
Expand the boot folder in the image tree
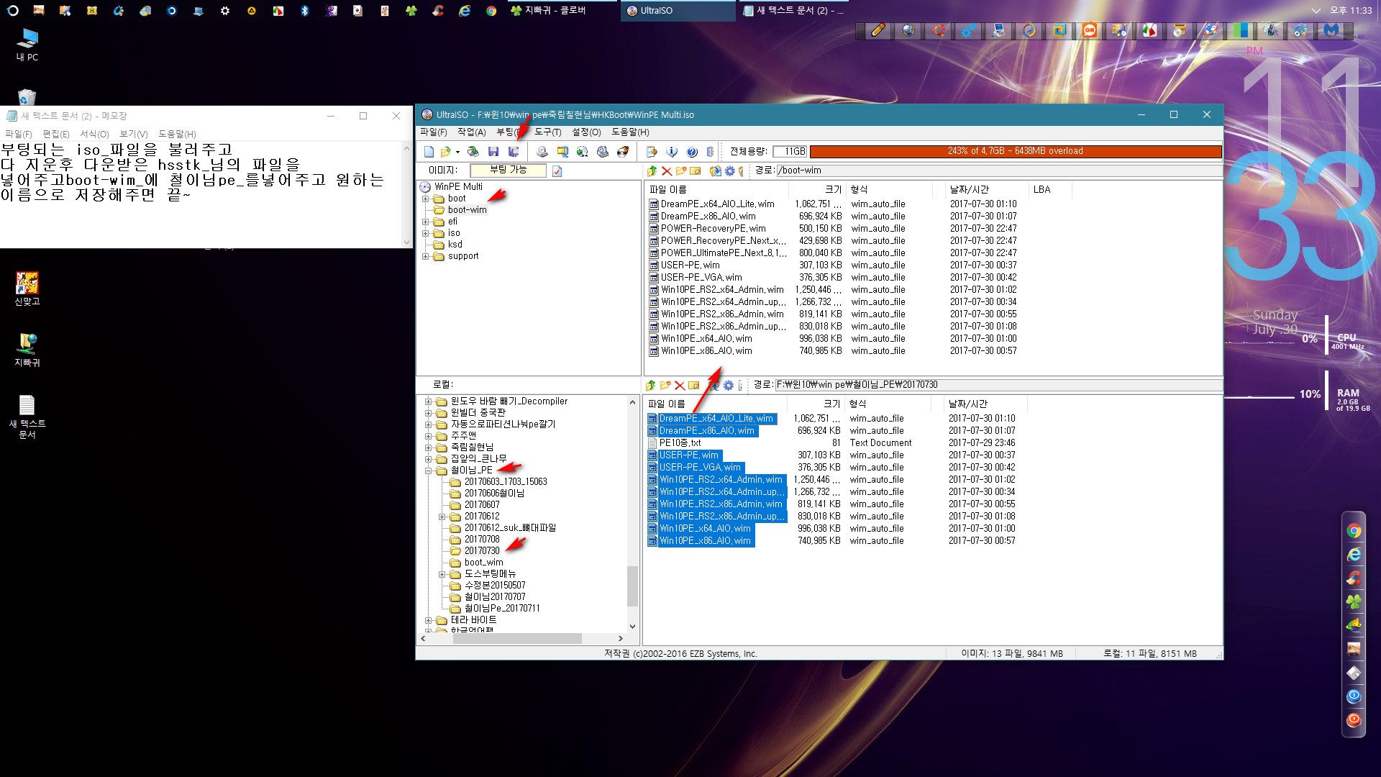tap(425, 199)
